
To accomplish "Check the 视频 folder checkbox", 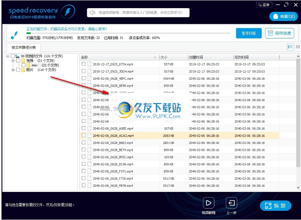I will coord(18,61).
